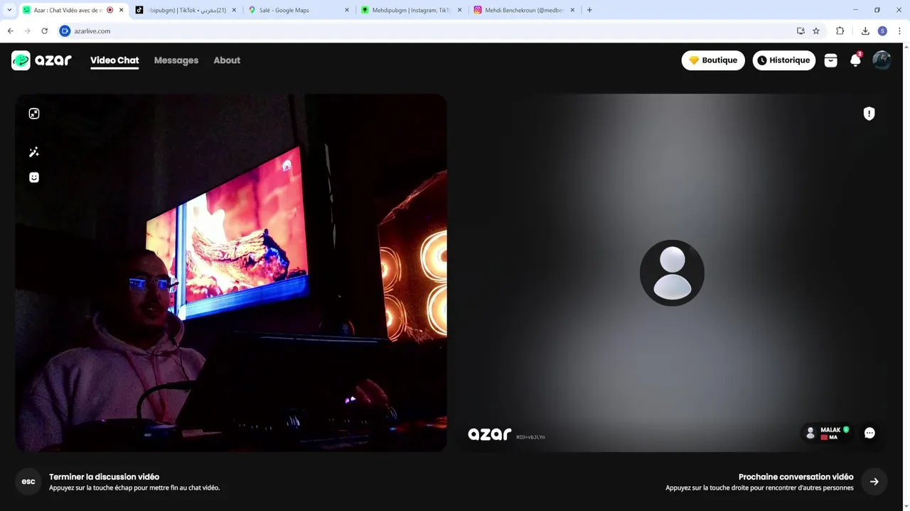910x511 pixels.
Task: Click the local webcam video preview
Action: click(x=231, y=273)
